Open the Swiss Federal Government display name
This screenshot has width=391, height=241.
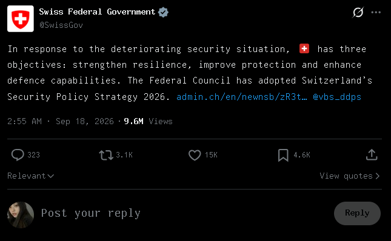tap(97, 12)
